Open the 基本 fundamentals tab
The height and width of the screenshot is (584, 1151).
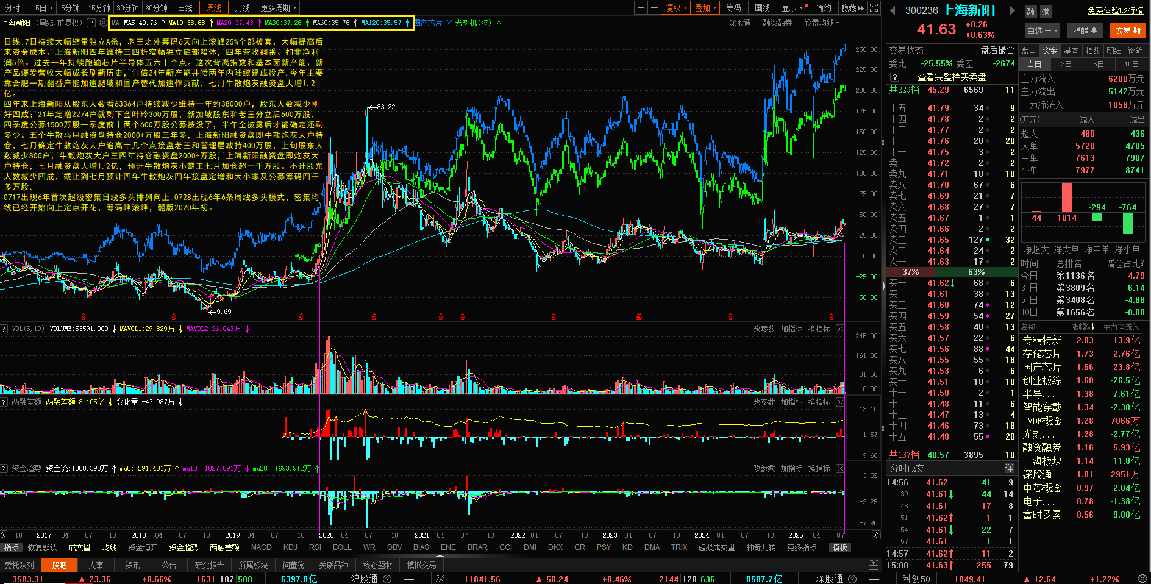(x=1071, y=51)
